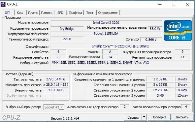Click the CPU-Z app icon in title bar

pyautogui.click(x=3, y=4)
